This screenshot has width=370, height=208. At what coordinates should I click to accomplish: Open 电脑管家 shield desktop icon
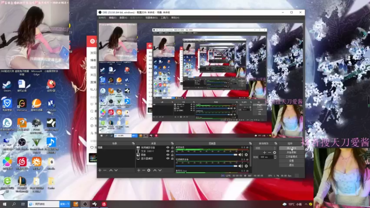tap(7, 105)
